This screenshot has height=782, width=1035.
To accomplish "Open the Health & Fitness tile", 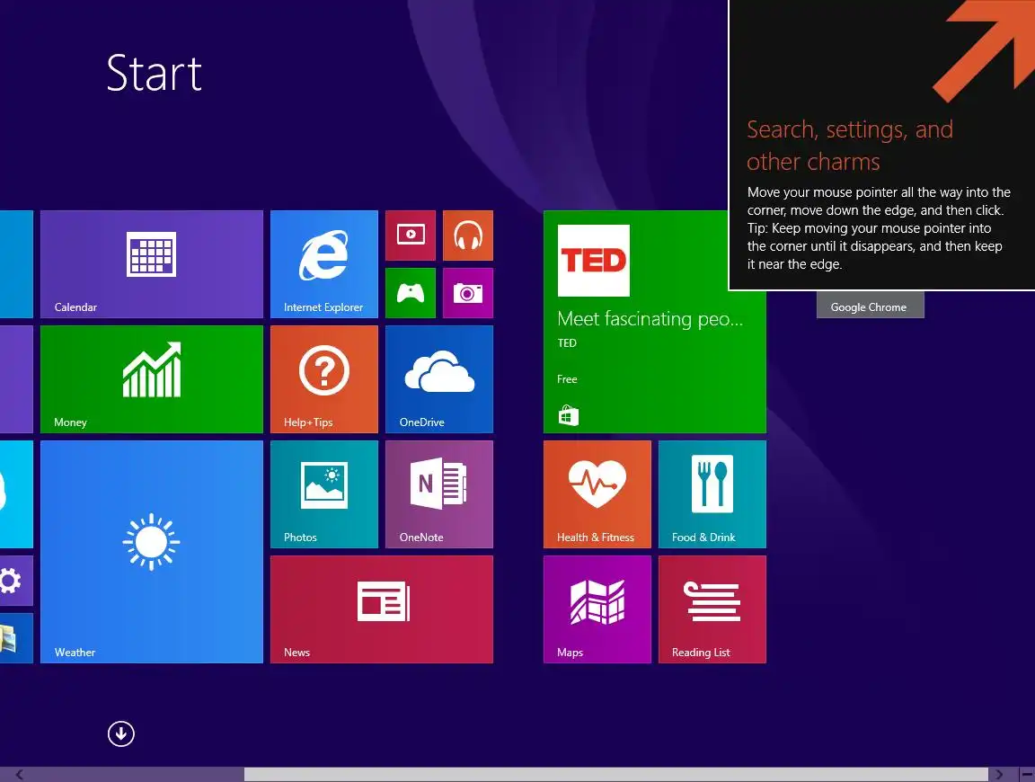I will pyautogui.click(x=597, y=494).
